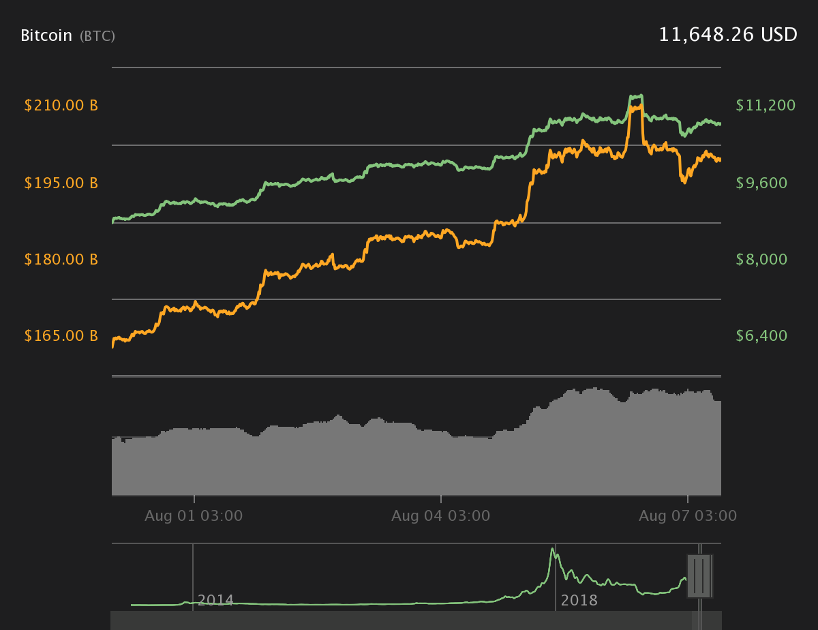Click the $165.00 B market cap label
The image size is (818, 630).
(61, 336)
